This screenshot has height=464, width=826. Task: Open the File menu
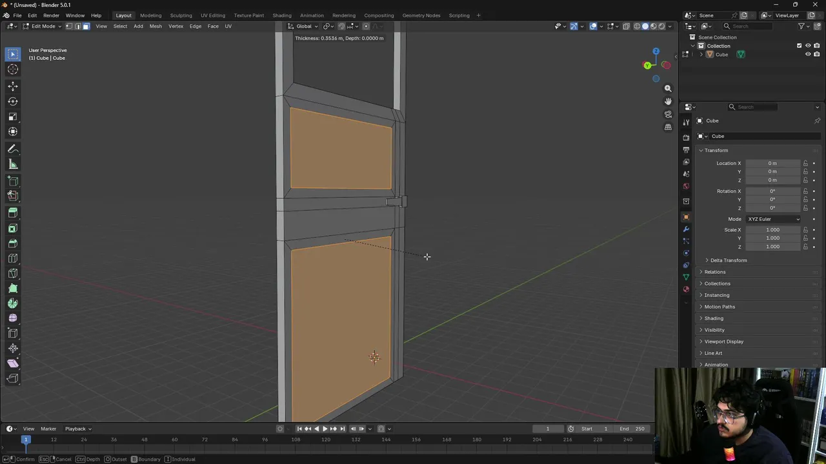click(17, 15)
